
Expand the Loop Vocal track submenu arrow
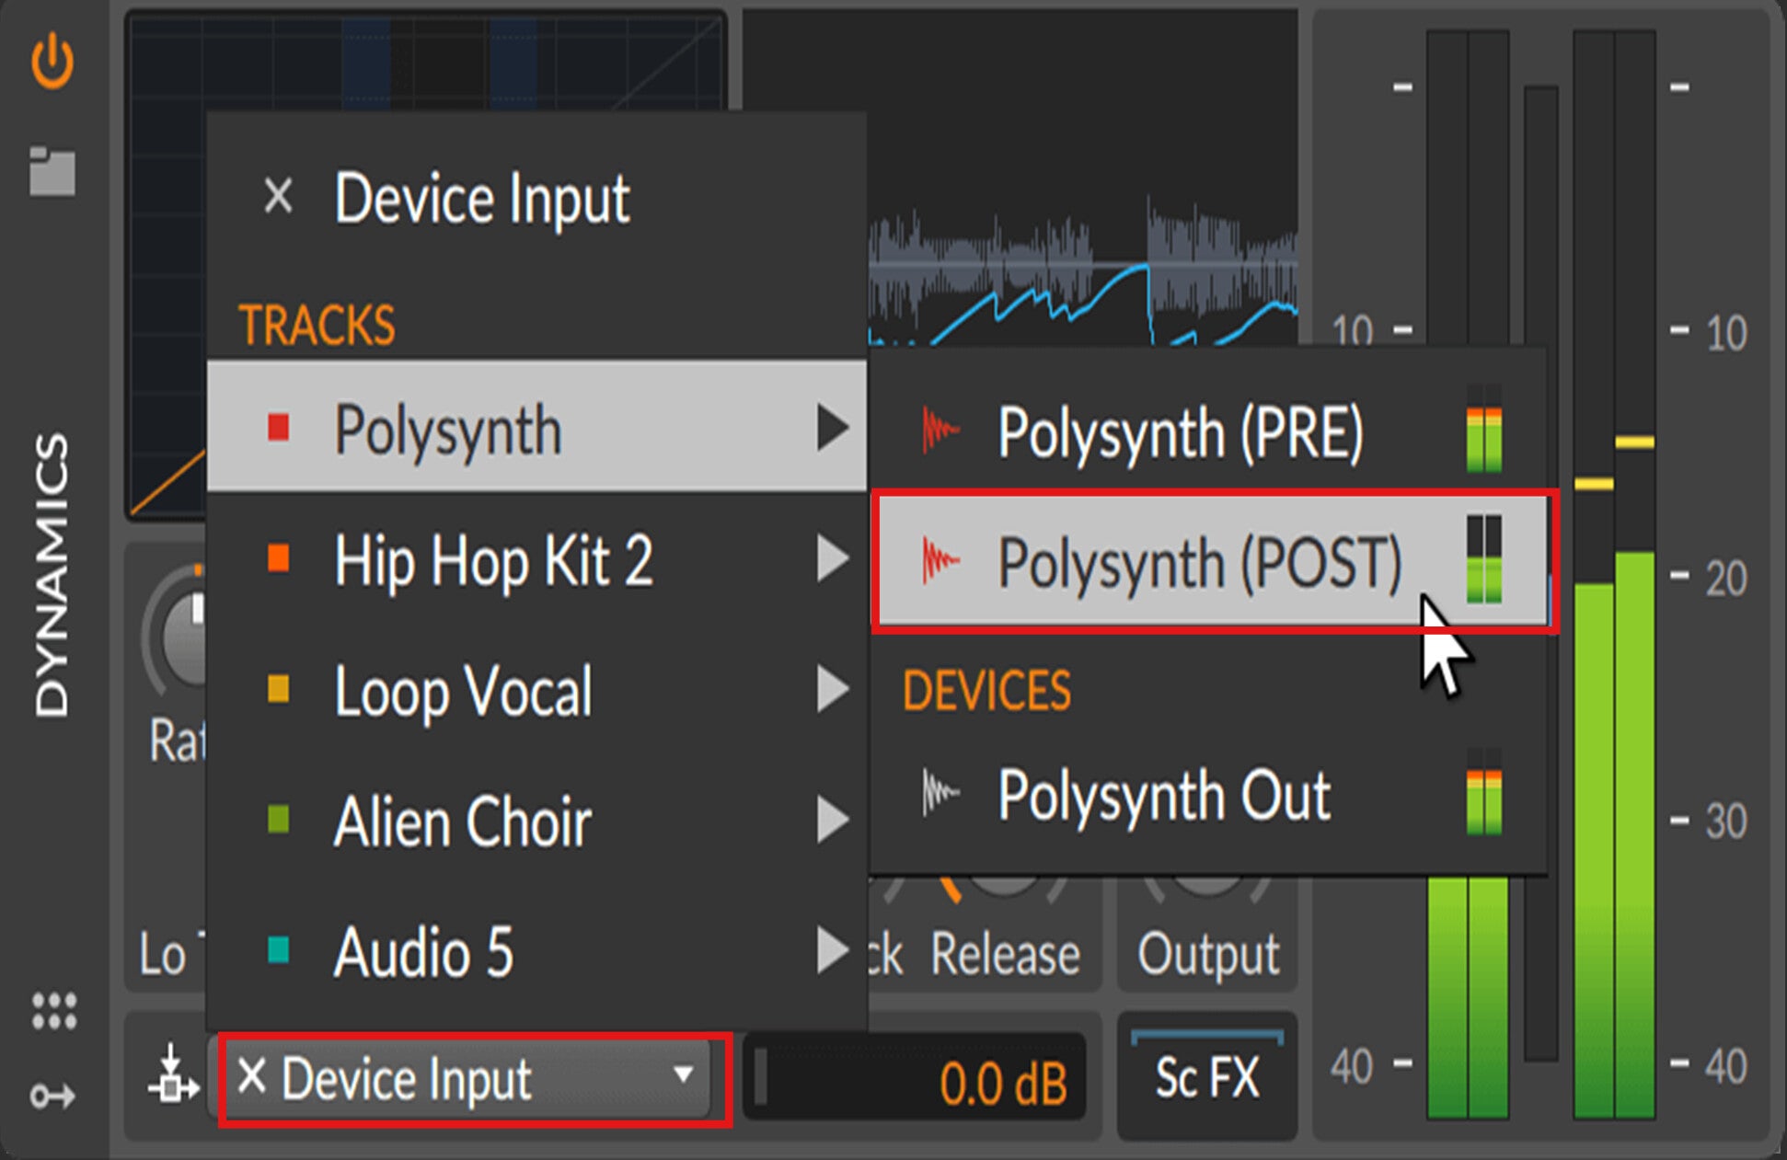coord(832,690)
